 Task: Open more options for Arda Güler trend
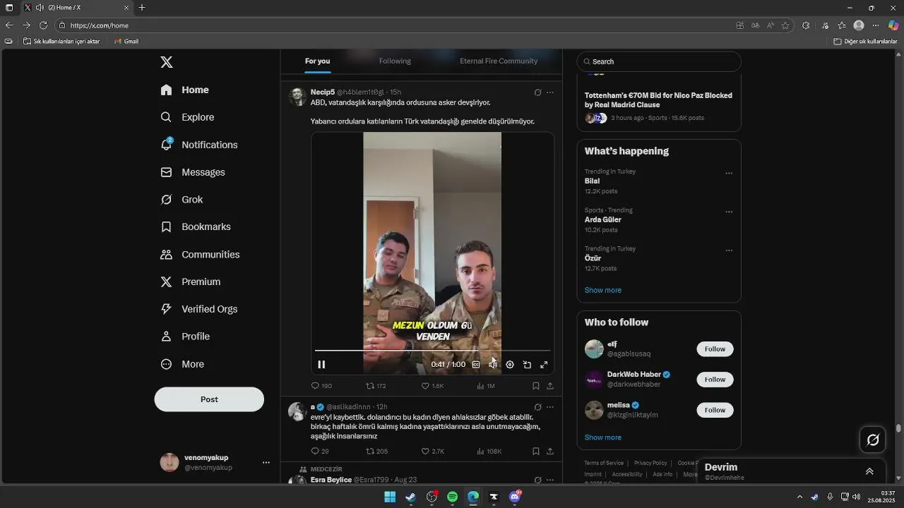tap(729, 212)
